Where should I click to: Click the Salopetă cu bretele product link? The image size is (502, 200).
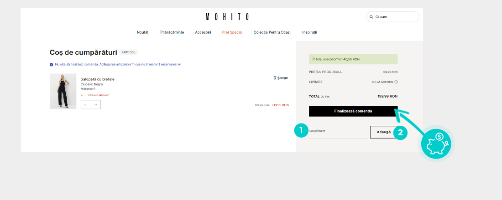97,79
